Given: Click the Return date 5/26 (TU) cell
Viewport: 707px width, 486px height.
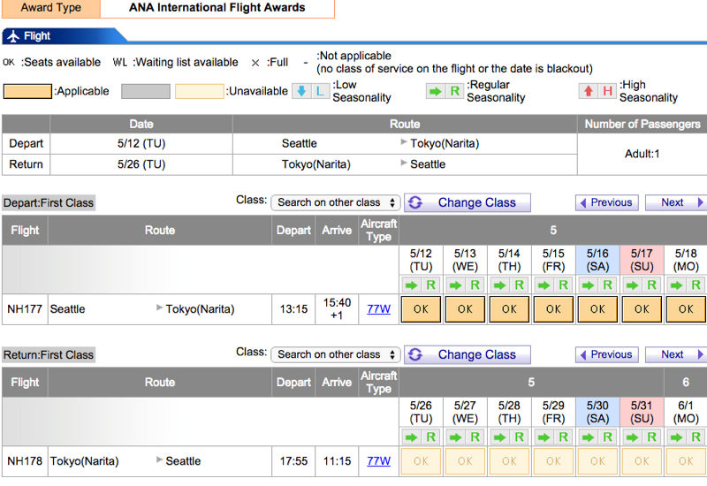Looking at the screenshot, I should (141, 164).
